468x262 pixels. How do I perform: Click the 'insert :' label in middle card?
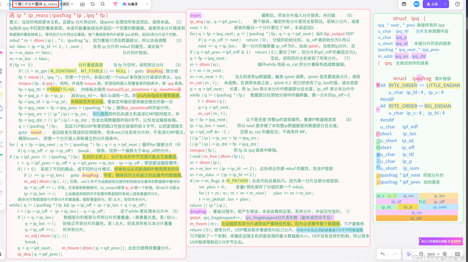pyautogui.click(x=197, y=15)
